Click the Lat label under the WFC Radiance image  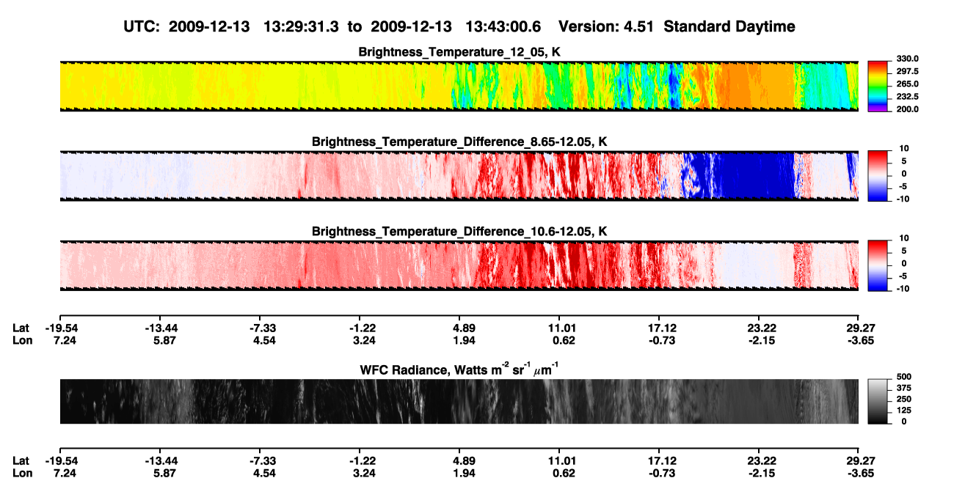coord(21,461)
